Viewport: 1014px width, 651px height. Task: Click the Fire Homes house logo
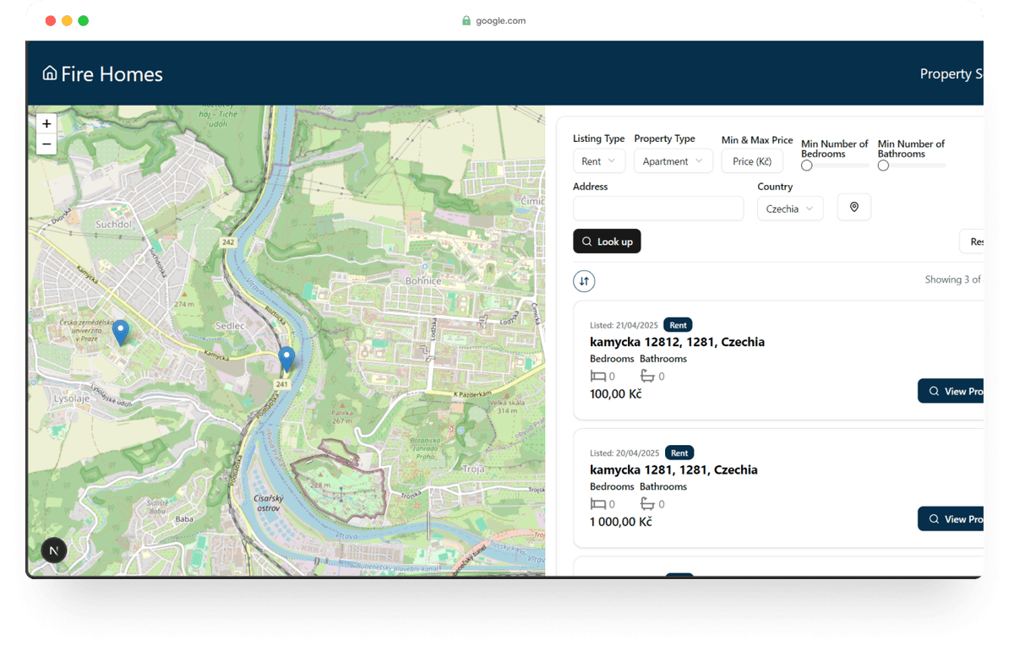point(50,73)
